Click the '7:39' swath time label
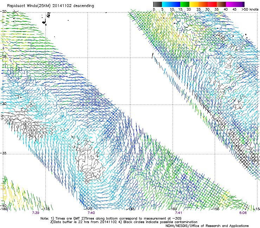This screenshot has width=260, height=228. coord(35,213)
